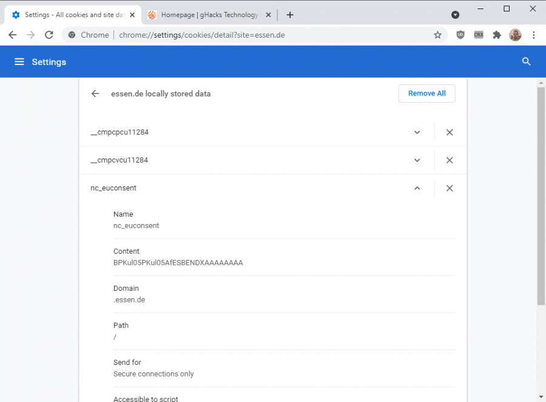Image resolution: width=546 pixels, height=402 pixels.
Task: Open the Extensions puzzle-piece menu
Action: click(x=497, y=35)
